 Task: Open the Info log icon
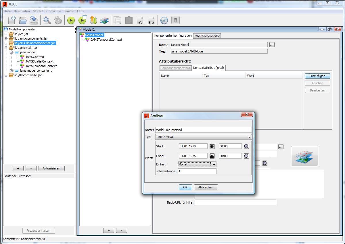coord(140,20)
